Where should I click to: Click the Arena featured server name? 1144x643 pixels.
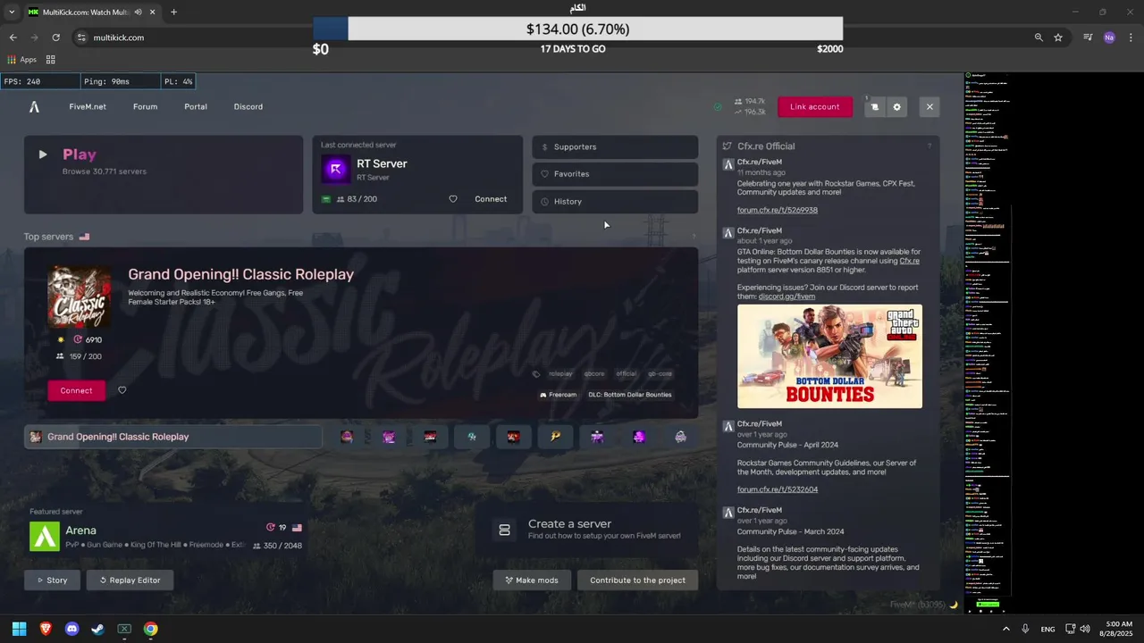[x=80, y=530]
